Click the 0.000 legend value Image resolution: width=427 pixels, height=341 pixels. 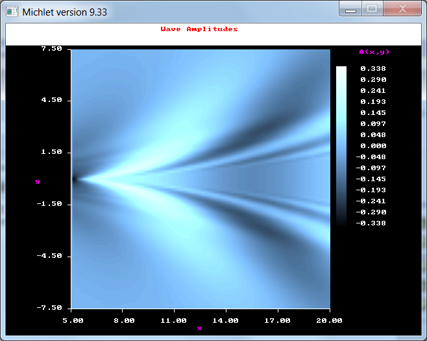373,145
